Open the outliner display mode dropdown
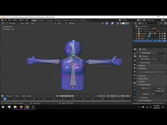Screen dimensions: 167x125 click(x=141, y=23)
